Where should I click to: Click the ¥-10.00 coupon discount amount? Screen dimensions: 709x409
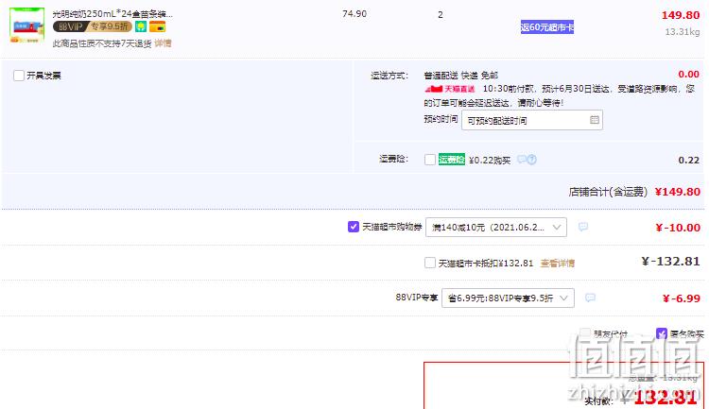[678, 228]
